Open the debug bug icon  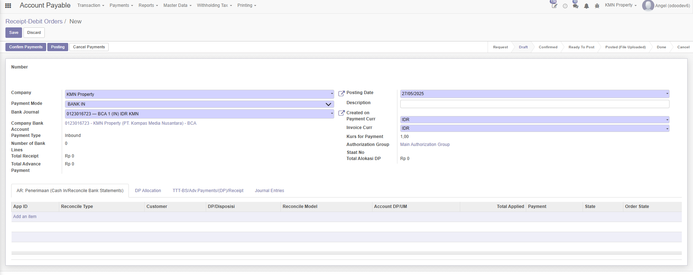(597, 6)
